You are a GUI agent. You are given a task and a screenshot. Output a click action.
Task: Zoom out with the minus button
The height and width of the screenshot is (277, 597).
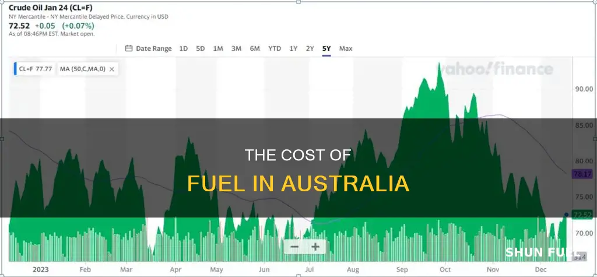point(294,247)
